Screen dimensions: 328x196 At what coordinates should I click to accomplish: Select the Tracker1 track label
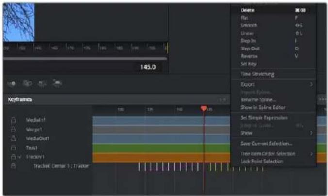pos(35,157)
